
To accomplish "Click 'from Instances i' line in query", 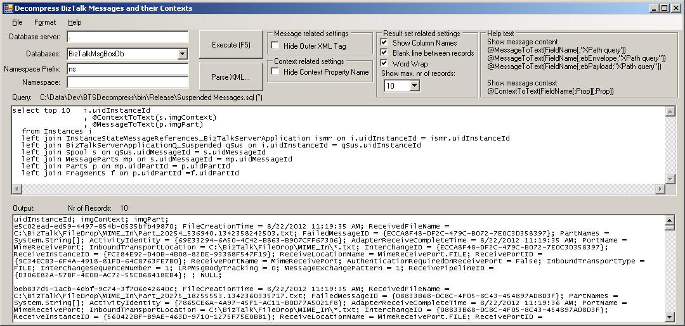I will pyautogui.click(x=57, y=131).
